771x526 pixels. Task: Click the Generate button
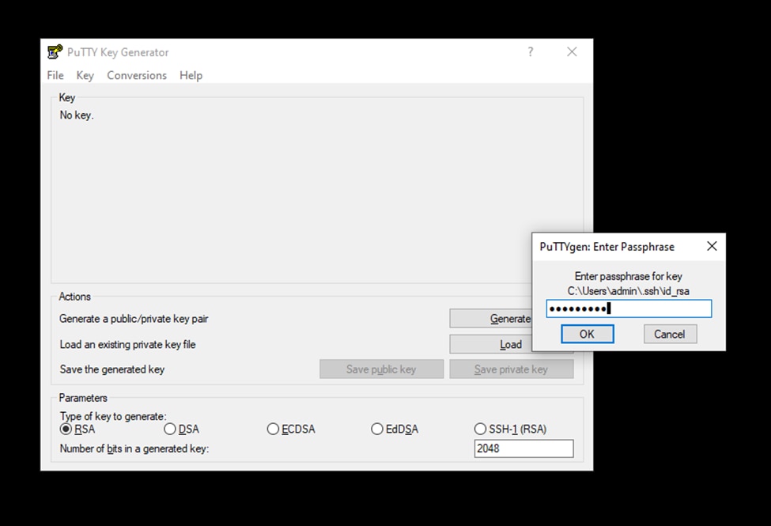click(x=491, y=318)
